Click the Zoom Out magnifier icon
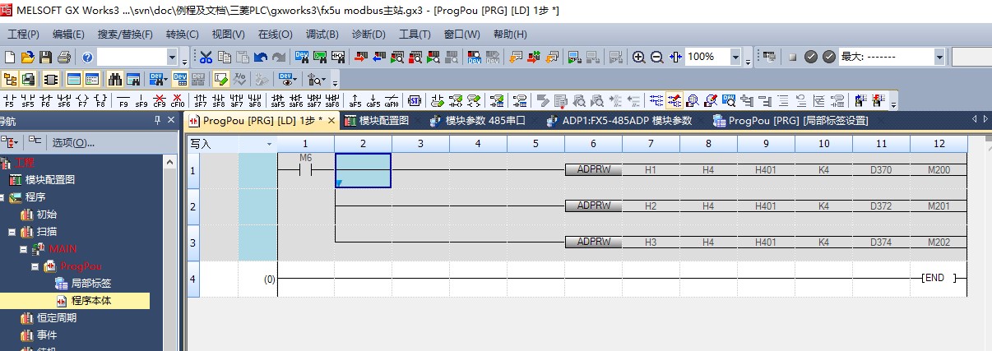The image size is (992, 351). [x=656, y=58]
